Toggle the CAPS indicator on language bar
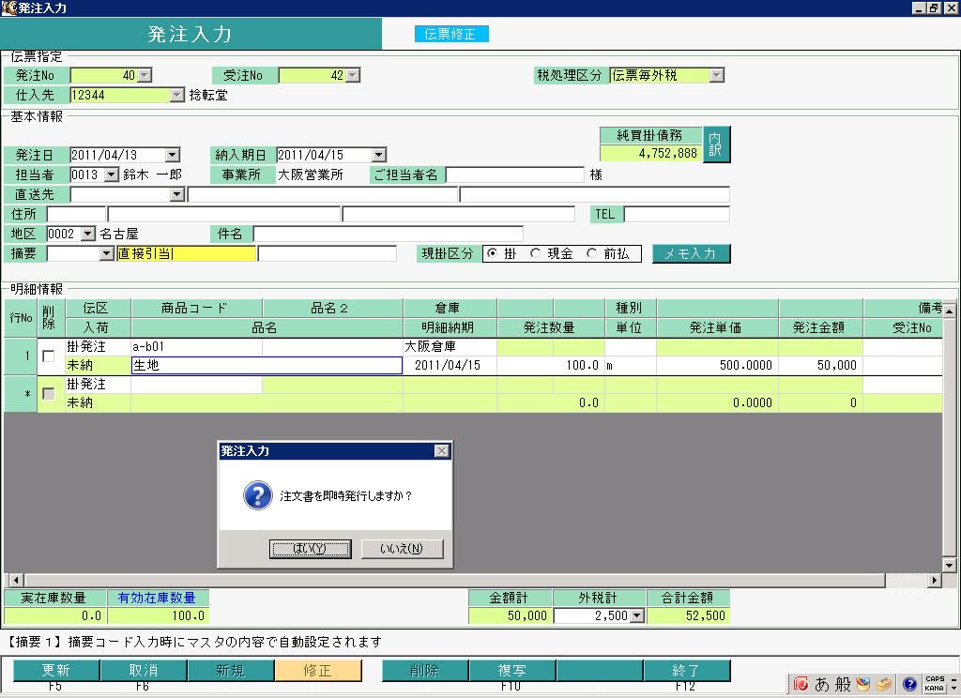Image resolution: width=961 pixels, height=698 pixels. pos(934,679)
